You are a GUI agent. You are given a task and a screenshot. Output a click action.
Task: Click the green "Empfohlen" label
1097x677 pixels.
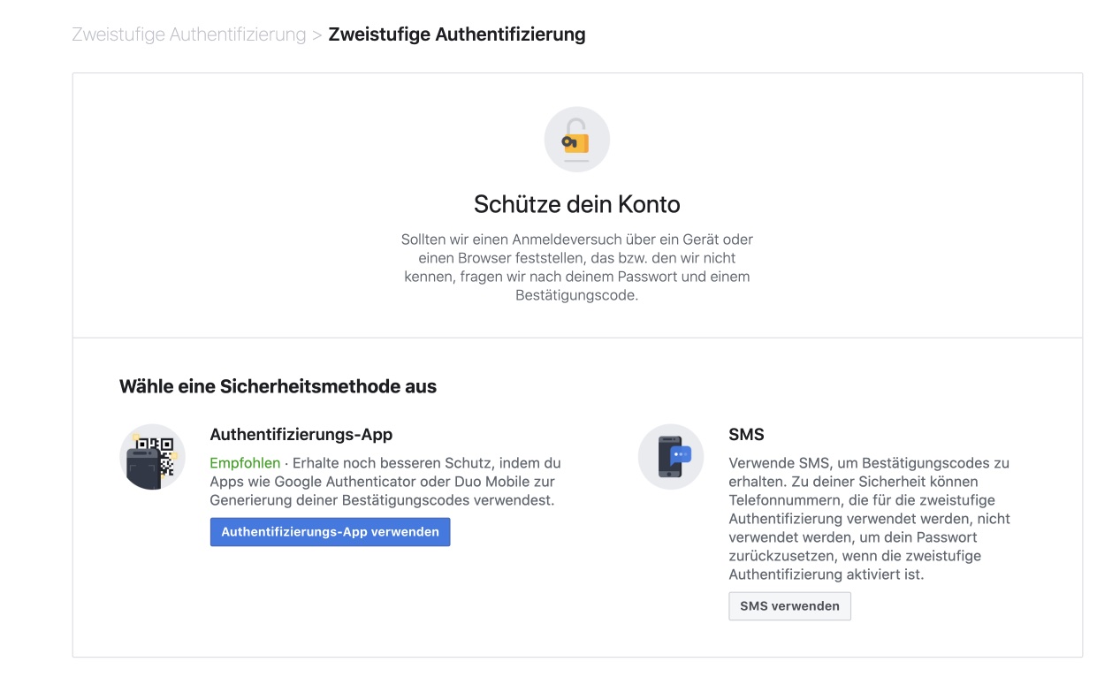point(245,463)
